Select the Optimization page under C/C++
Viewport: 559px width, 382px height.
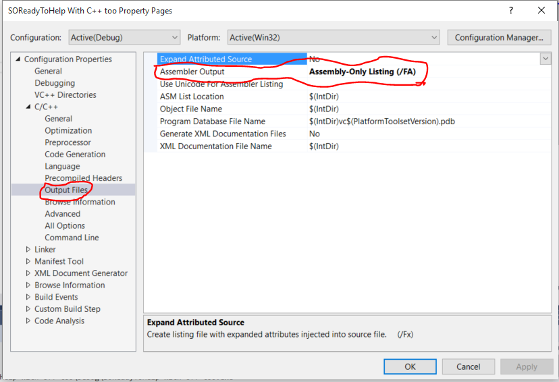pos(68,130)
